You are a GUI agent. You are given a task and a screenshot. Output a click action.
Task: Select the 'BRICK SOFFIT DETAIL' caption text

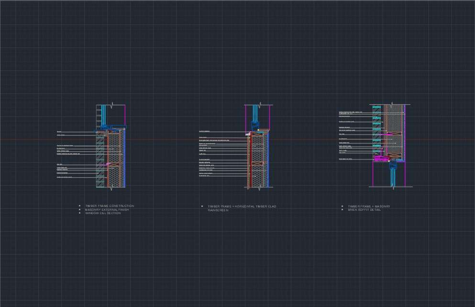point(364,210)
